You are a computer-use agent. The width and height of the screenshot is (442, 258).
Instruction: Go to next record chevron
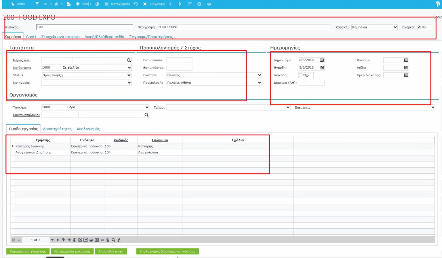[x=180, y=4]
